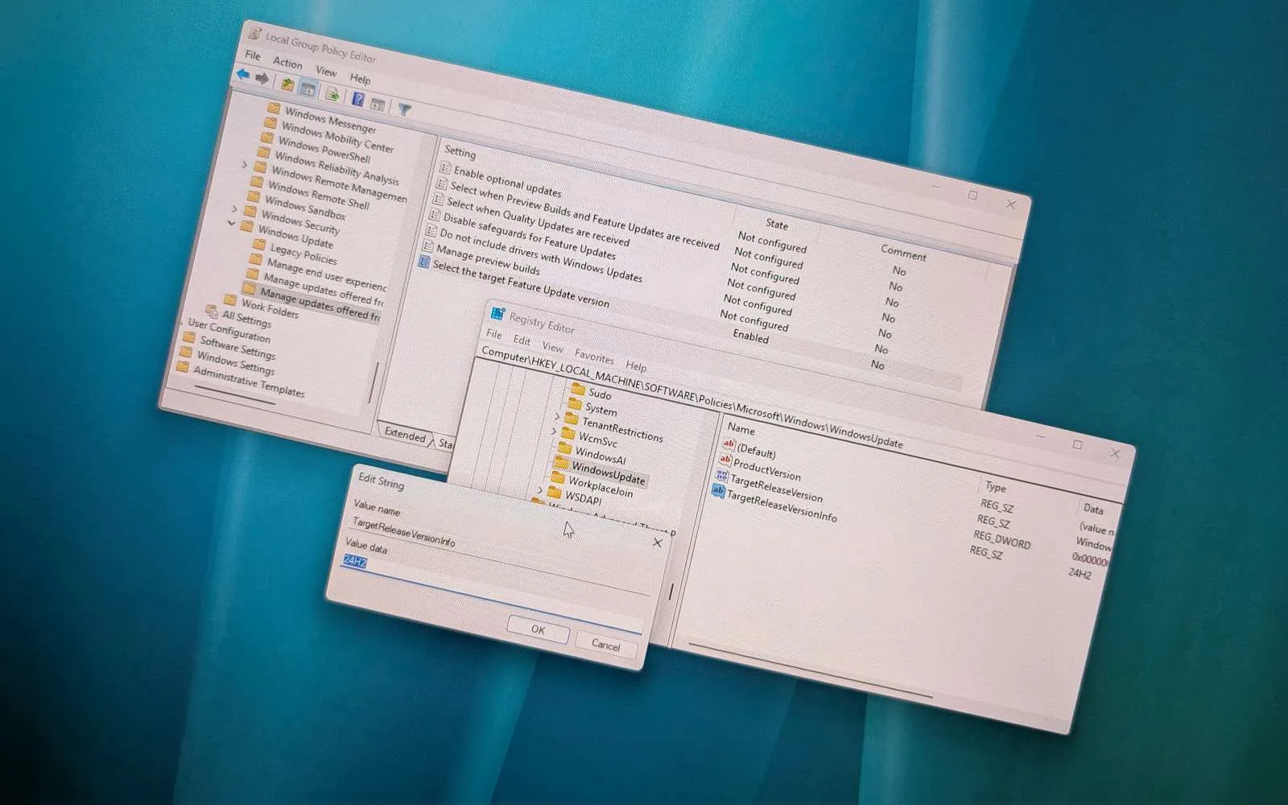Click the Sudo folder icon in Registry Editor

pos(577,389)
